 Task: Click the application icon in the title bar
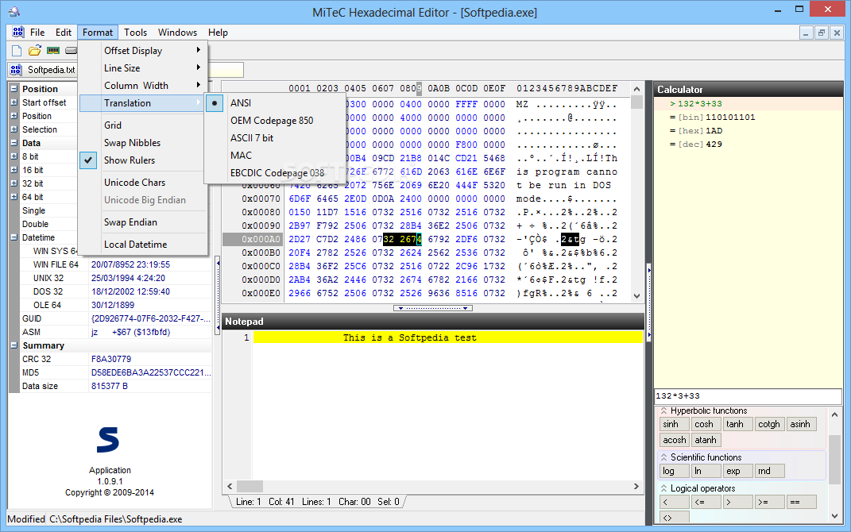click(x=14, y=11)
